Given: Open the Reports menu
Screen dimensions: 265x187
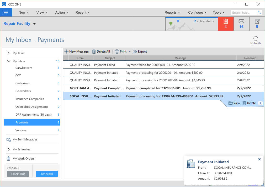Looking at the screenshot, I should click(x=172, y=13).
